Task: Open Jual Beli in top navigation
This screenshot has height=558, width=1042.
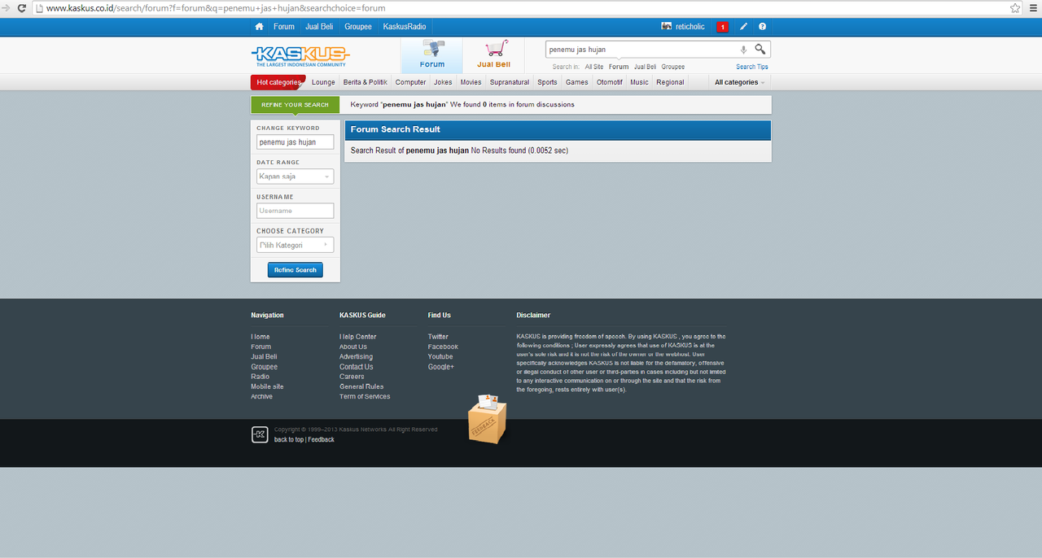Action: (319, 27)
